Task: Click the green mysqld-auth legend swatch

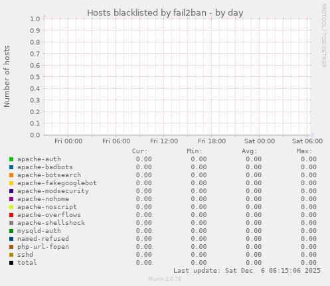Action: click(x=11, y=231)
